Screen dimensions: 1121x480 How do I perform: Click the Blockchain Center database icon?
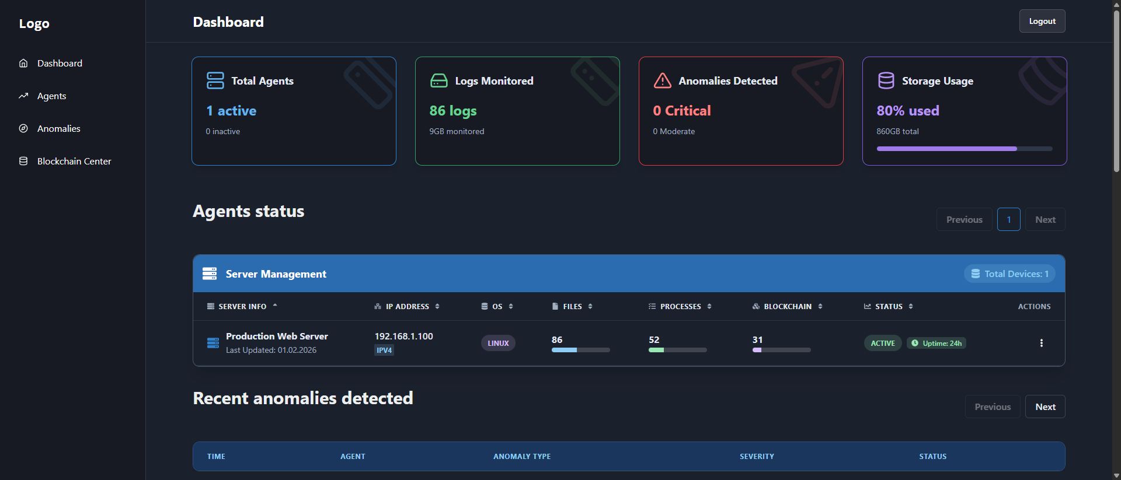(23, 161)
